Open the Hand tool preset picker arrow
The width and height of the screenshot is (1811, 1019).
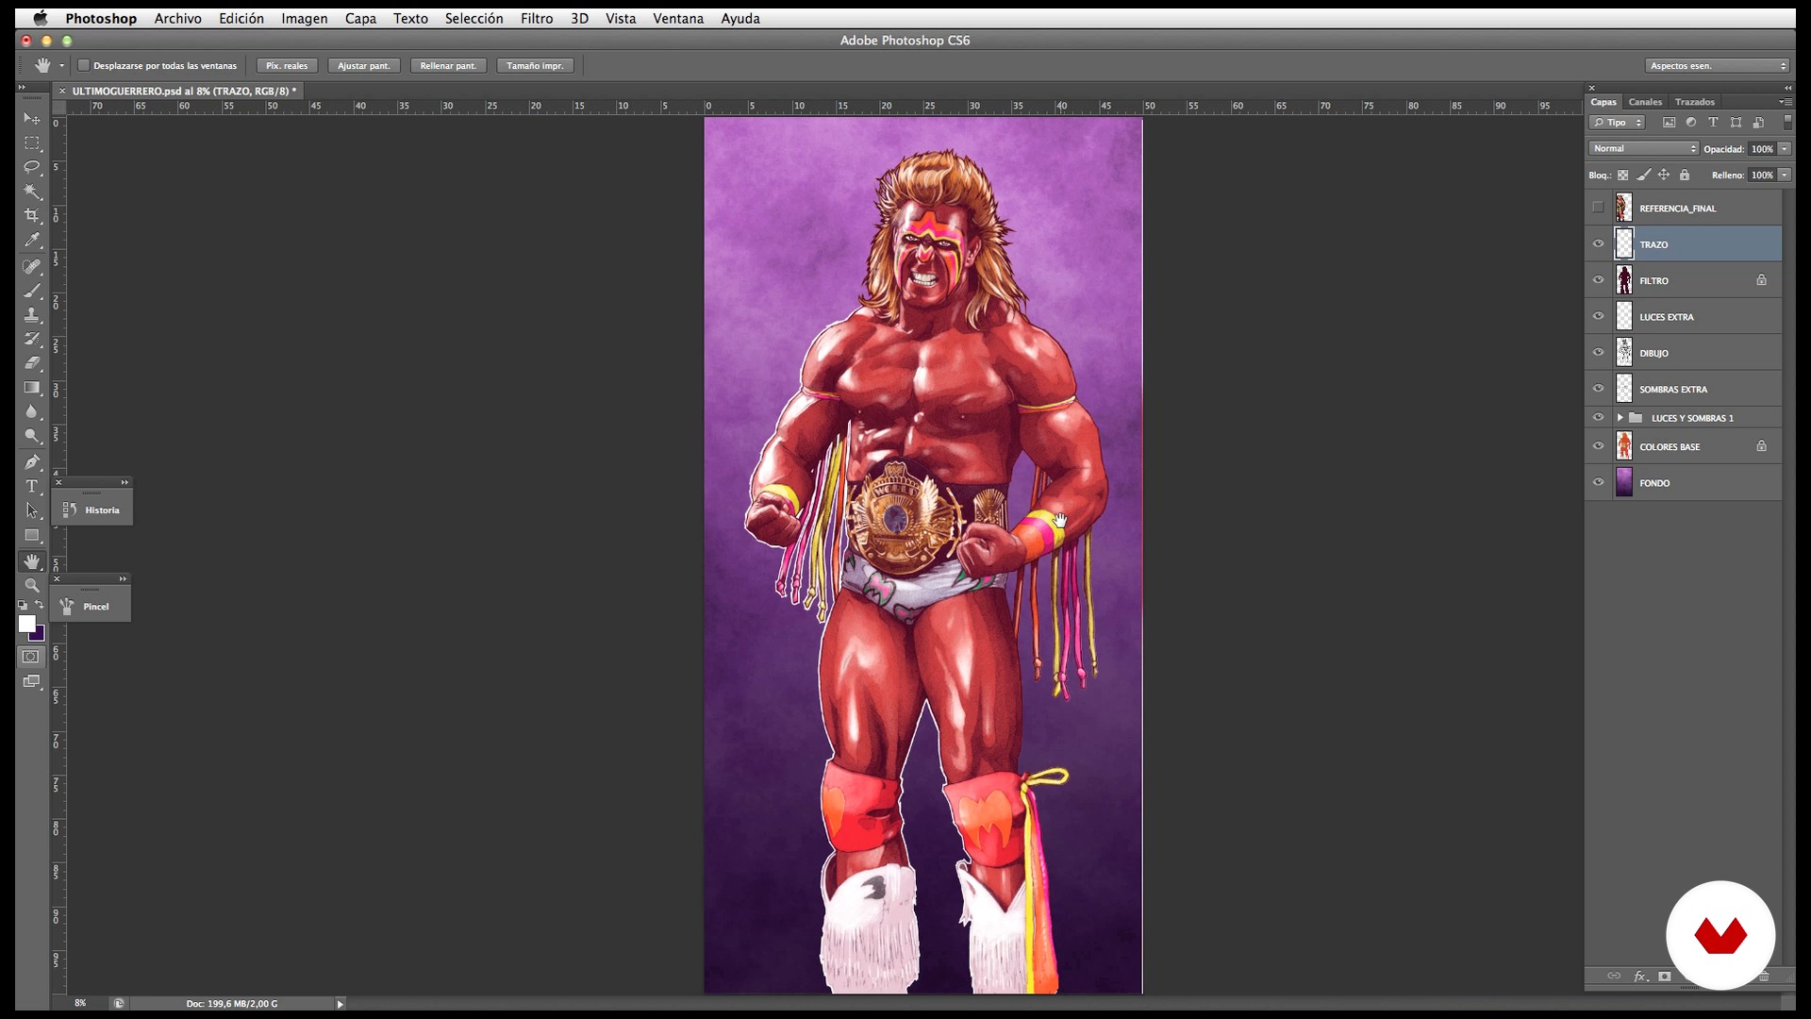(x=62, y=65)
